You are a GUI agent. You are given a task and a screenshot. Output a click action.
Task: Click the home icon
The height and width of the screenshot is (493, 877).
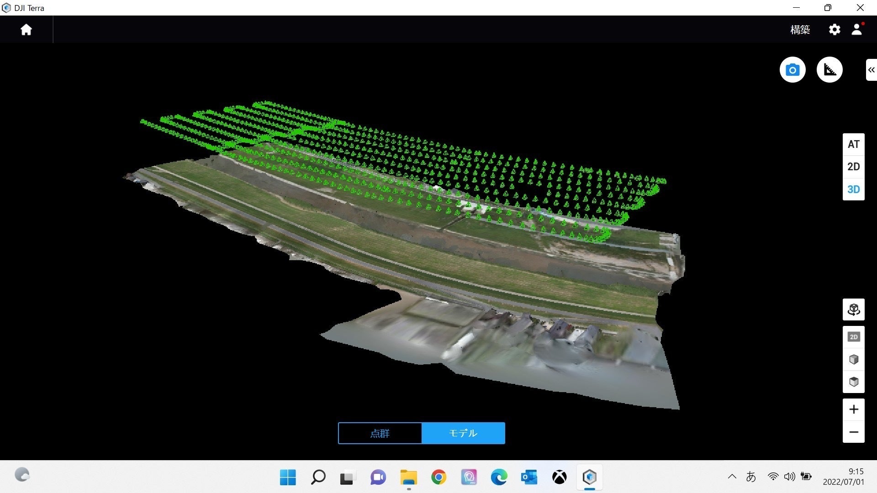click(26, 30)
